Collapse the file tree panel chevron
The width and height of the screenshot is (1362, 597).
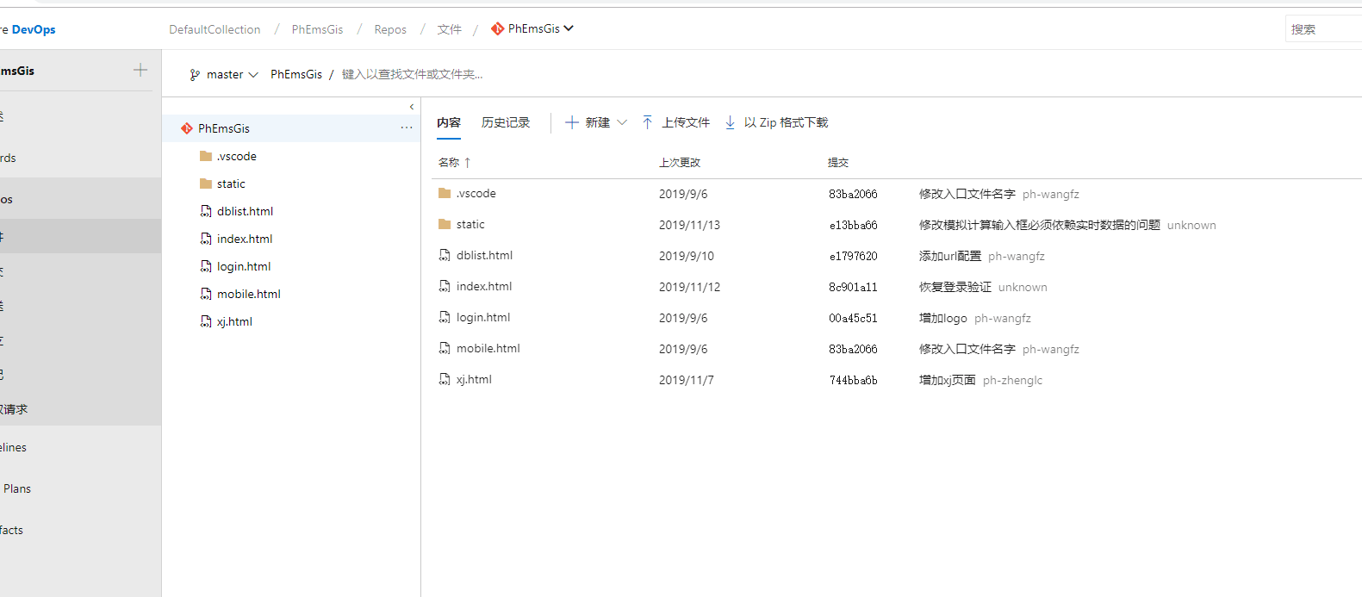click(412, 107)
